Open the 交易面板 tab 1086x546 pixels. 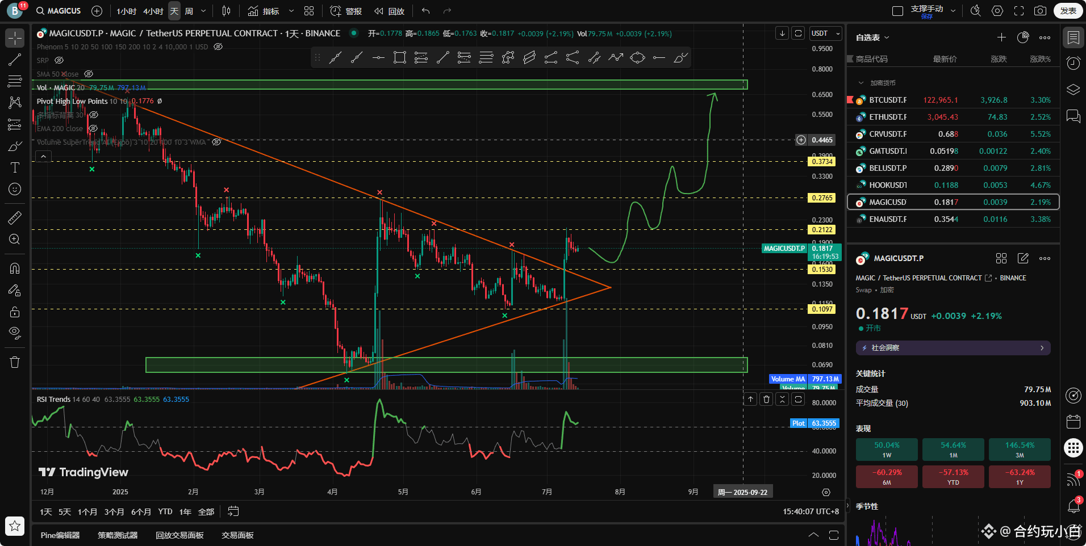237,535
